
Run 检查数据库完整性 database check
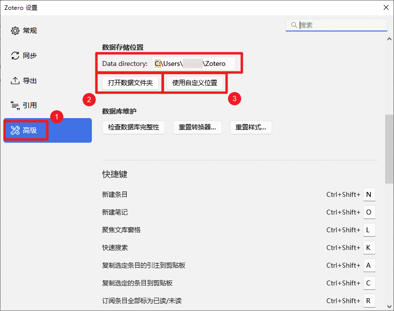point(133,127)
